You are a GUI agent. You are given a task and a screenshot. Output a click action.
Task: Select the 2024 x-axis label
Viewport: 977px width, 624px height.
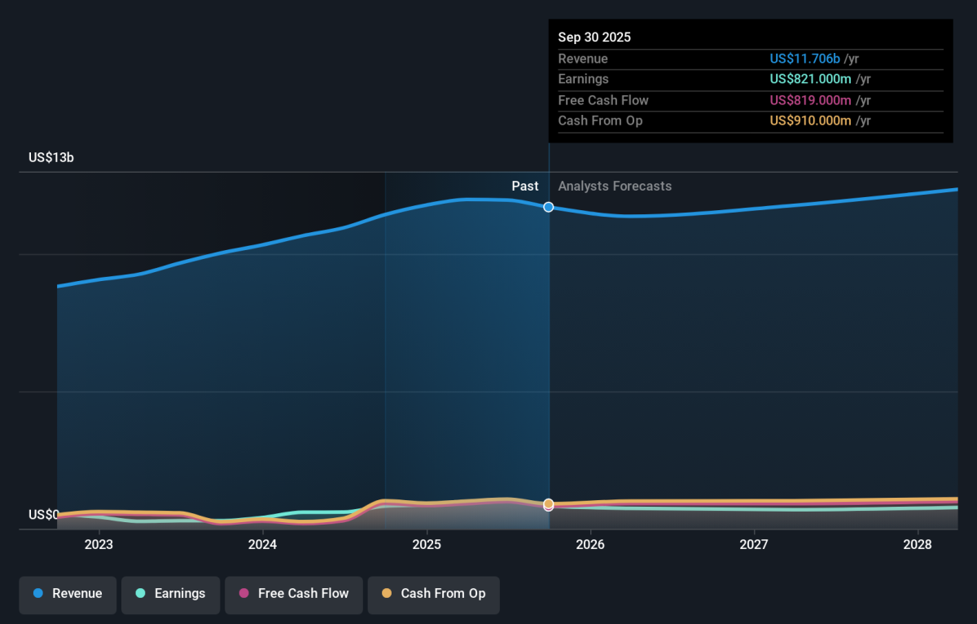[262, 544]
